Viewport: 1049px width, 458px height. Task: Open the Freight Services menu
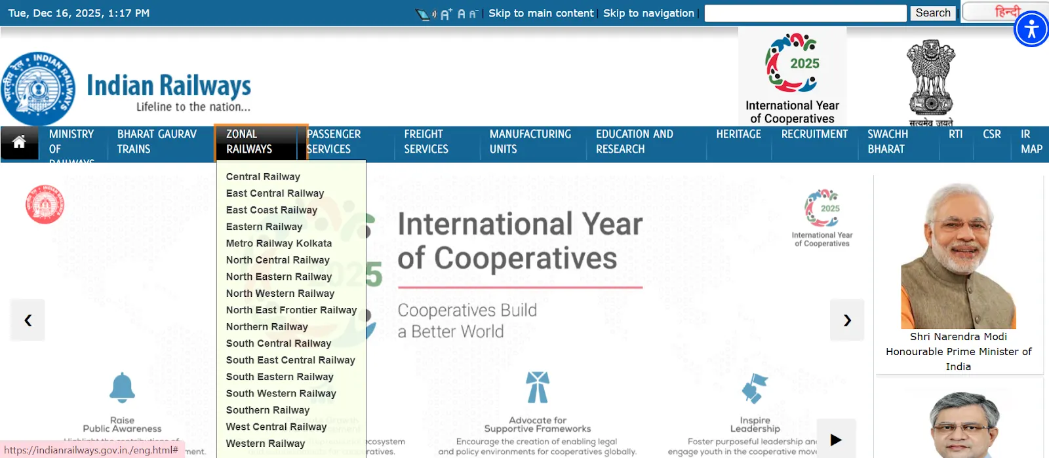[x=426, y=142]
